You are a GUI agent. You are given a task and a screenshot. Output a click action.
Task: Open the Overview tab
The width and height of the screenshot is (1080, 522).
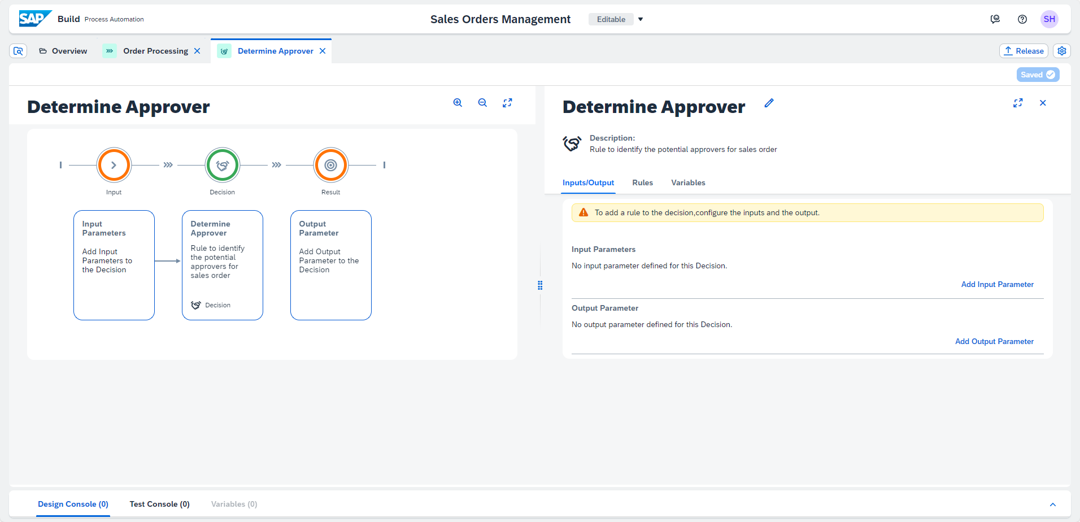[x=63, y=51]
